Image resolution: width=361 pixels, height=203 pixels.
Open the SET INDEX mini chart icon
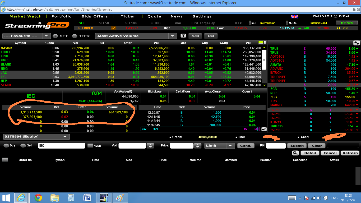coord(113,28)
